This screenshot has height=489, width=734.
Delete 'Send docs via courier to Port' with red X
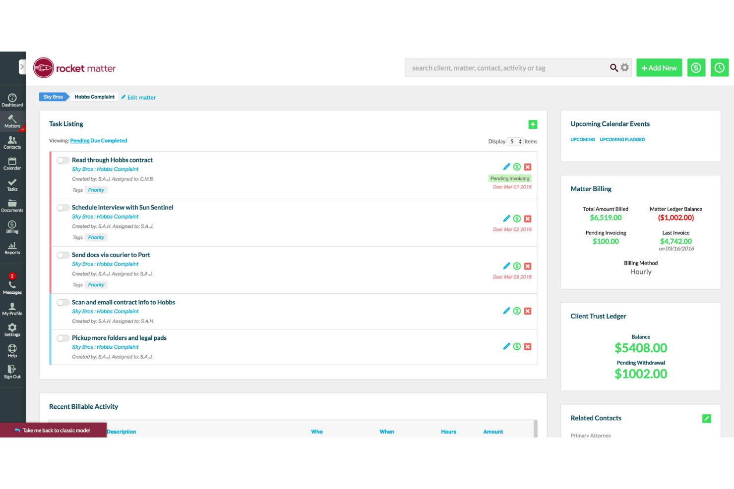pyautogui.click(x=528, y=266)
